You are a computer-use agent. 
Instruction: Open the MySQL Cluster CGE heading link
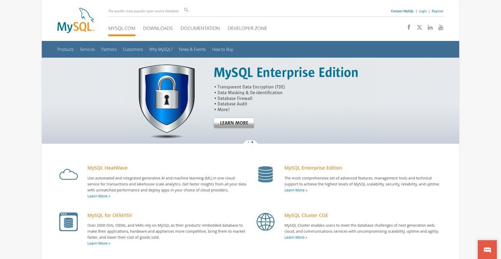(x=306, y=216)
